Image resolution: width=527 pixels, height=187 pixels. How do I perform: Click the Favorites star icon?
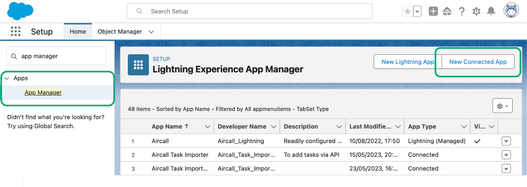(408, 11)
